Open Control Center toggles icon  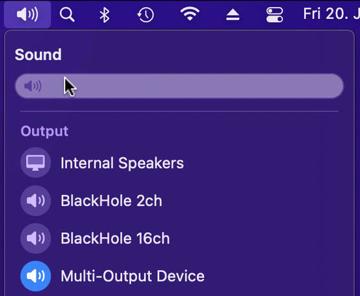tap(275, 15)
